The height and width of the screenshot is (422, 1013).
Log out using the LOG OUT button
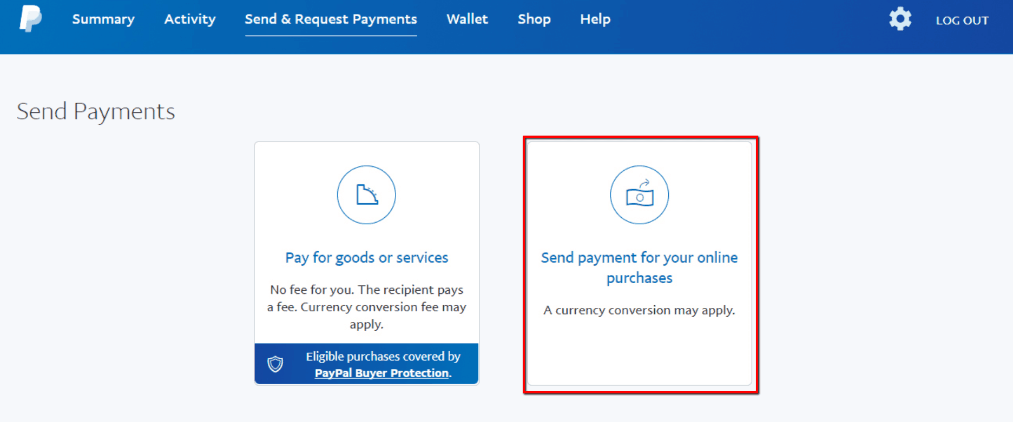(x=962, y=21)
